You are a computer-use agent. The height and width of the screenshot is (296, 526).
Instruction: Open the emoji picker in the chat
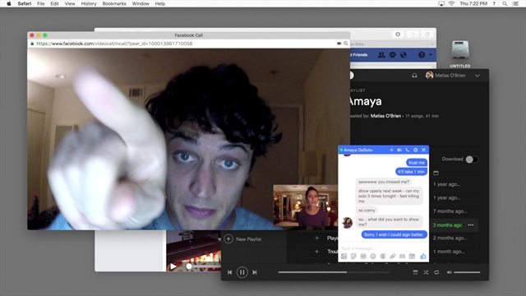coord(372,257)
